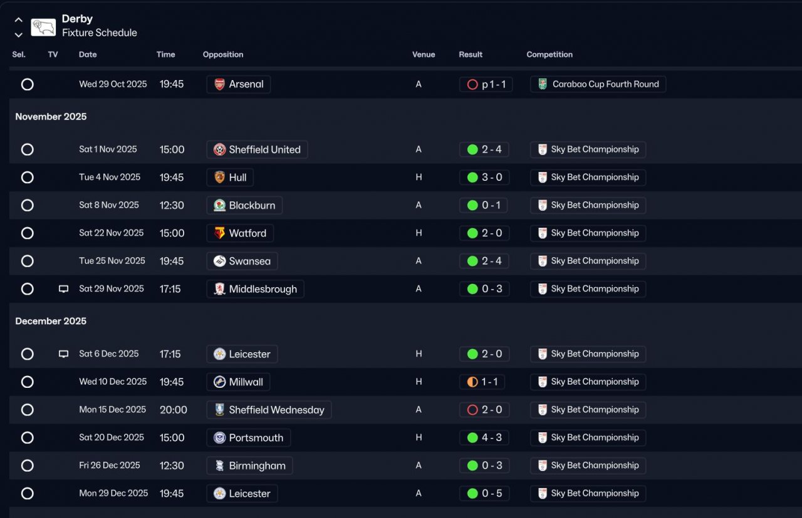Open Sky Bet Championship for Blackburn match
The height and width of the screenshot is (518, 802).
(x=588, y=205)
